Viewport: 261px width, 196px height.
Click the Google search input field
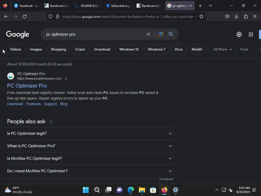click(94, 34)
